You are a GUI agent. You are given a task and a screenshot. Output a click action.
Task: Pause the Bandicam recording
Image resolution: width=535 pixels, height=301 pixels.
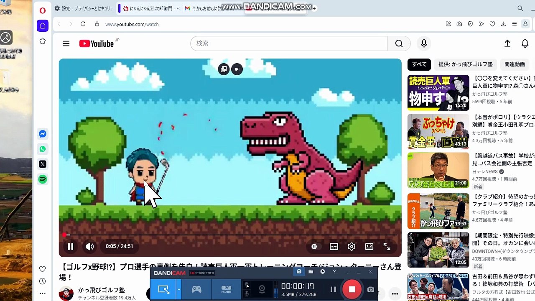coord(333,289)
